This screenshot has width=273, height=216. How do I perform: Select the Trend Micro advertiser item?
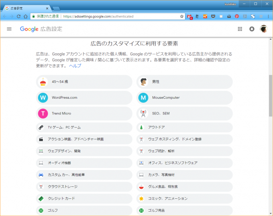(x=84, y=114)
